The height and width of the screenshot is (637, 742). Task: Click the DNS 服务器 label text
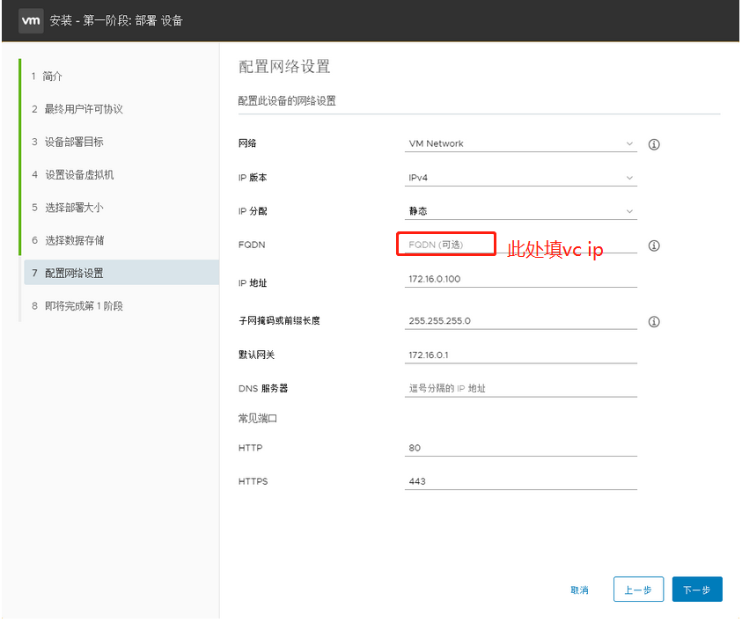(x=263, y=388)
